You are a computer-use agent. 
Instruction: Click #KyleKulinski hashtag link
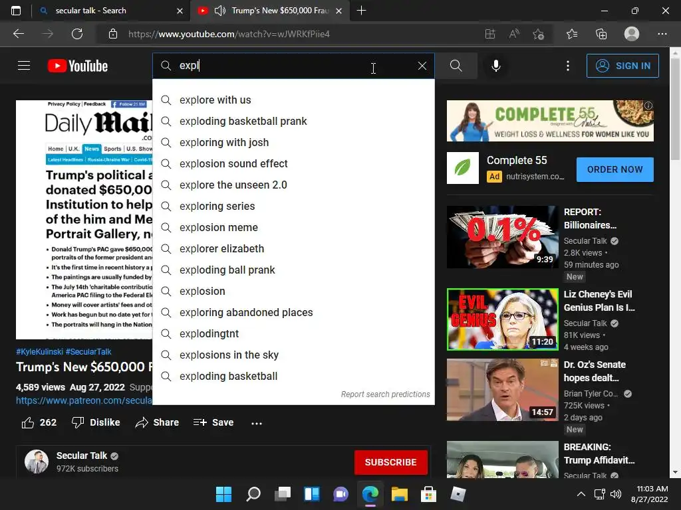coord(39,352)
